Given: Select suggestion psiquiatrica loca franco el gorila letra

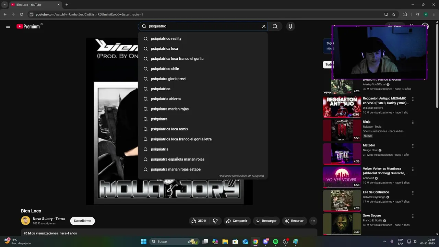Looking at the screenshot, I should pos(203,139).
